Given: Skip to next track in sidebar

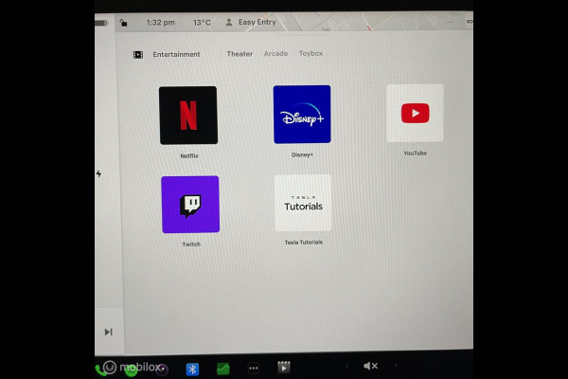Looking at the screenshot, I should pyautogui.click(x=108, y=332).
